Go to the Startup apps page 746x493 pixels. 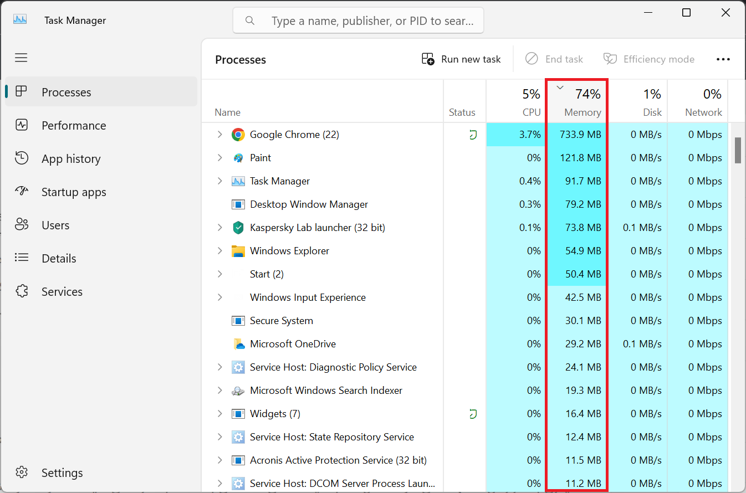tap(101, 192)
